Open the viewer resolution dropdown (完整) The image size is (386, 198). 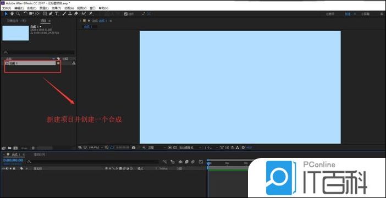click(x=157, y=148)
